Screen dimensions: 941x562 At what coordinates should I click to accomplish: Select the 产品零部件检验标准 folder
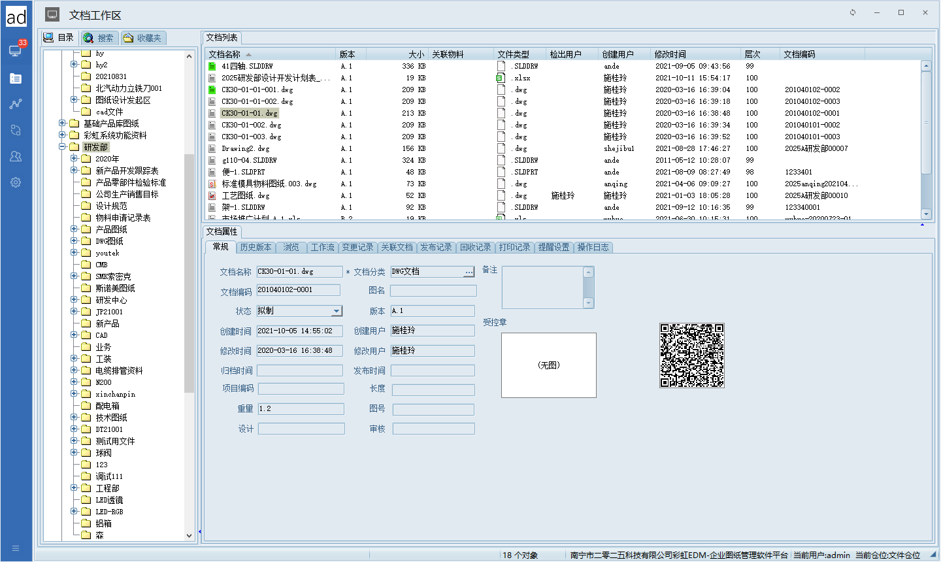point(131,182)
